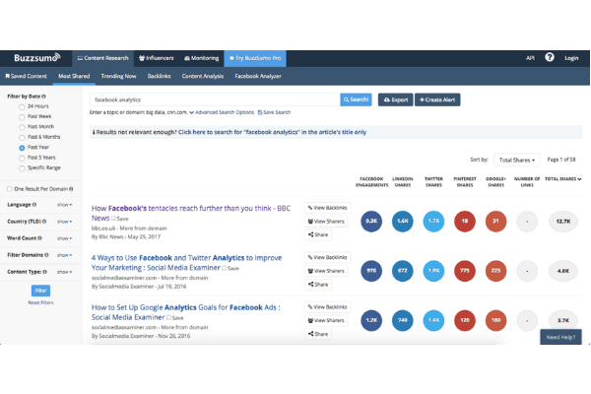Screen dimensions: 591x394
Task: Open BBC article about Facebook's tentacles
Action: click(x=191, y=213)
